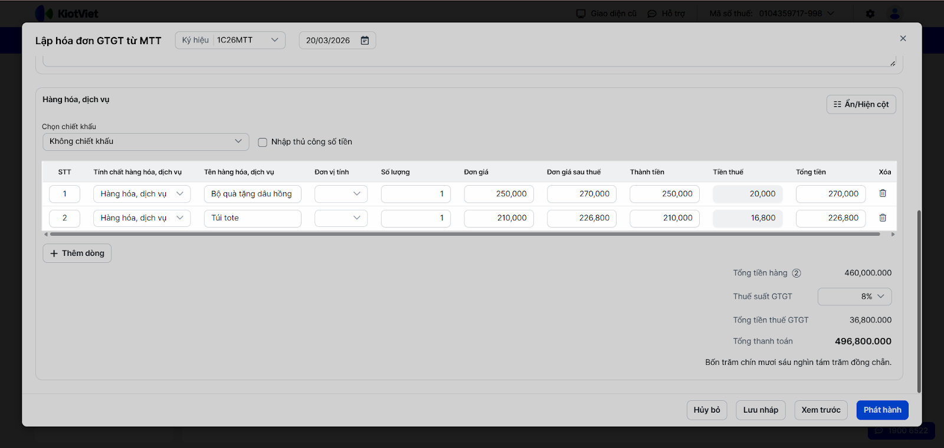944x448 pixels.
Task: Click the table's horizontal scrollbar
Action: click(465, 234)
